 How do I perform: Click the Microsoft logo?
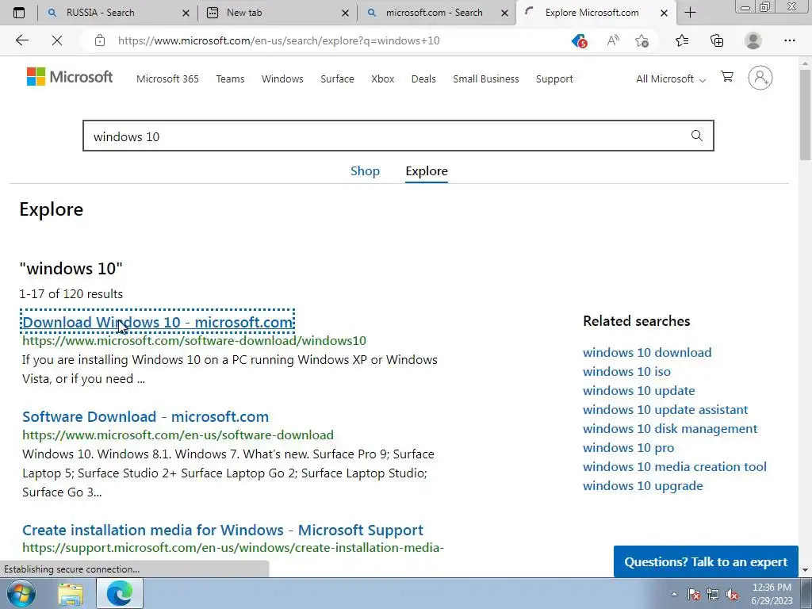(70, 77)
